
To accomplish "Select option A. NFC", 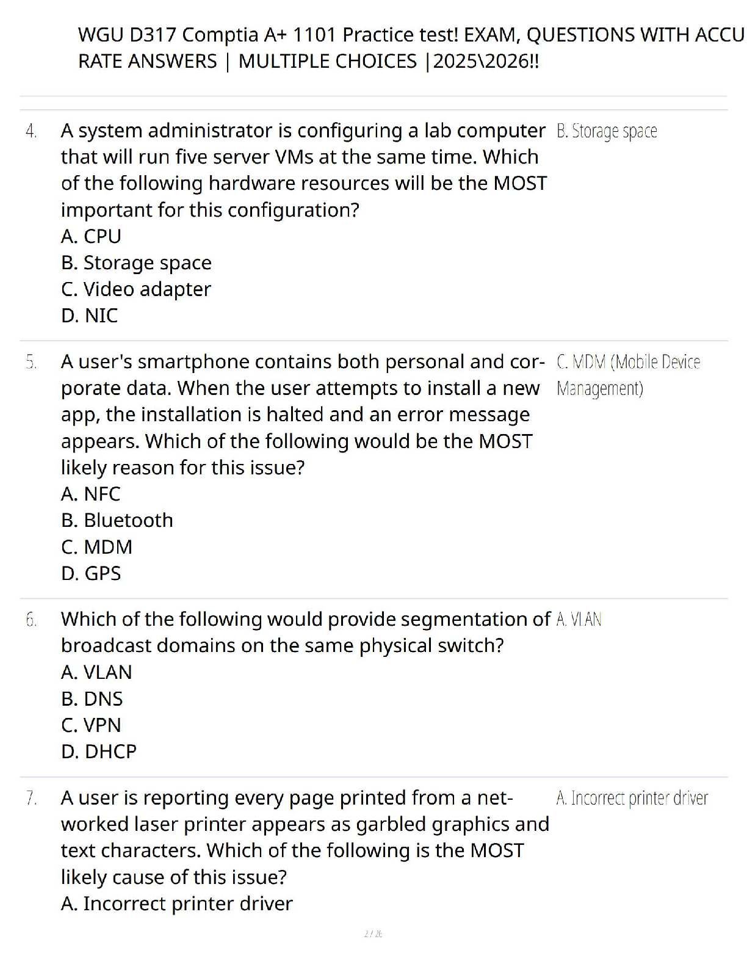I will pyautogui.click(x=90, y=494).
